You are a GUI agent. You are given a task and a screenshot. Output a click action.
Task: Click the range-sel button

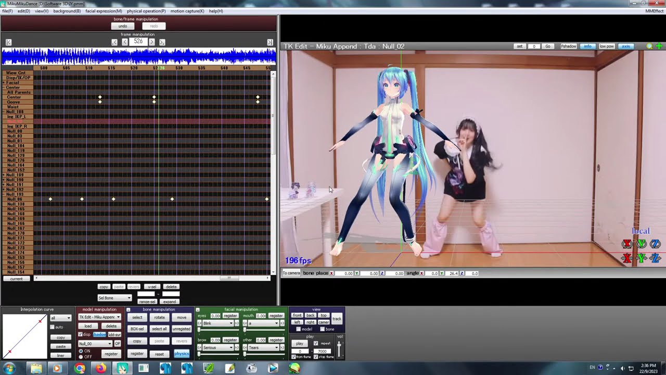point(147,302)
